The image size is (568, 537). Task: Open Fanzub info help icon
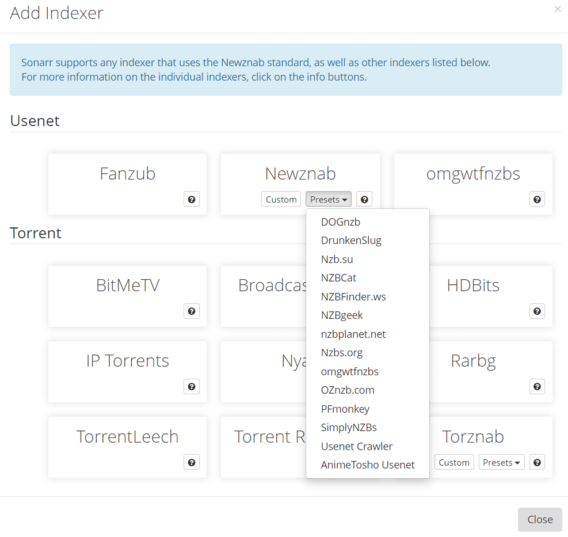[x=192, y=199]
